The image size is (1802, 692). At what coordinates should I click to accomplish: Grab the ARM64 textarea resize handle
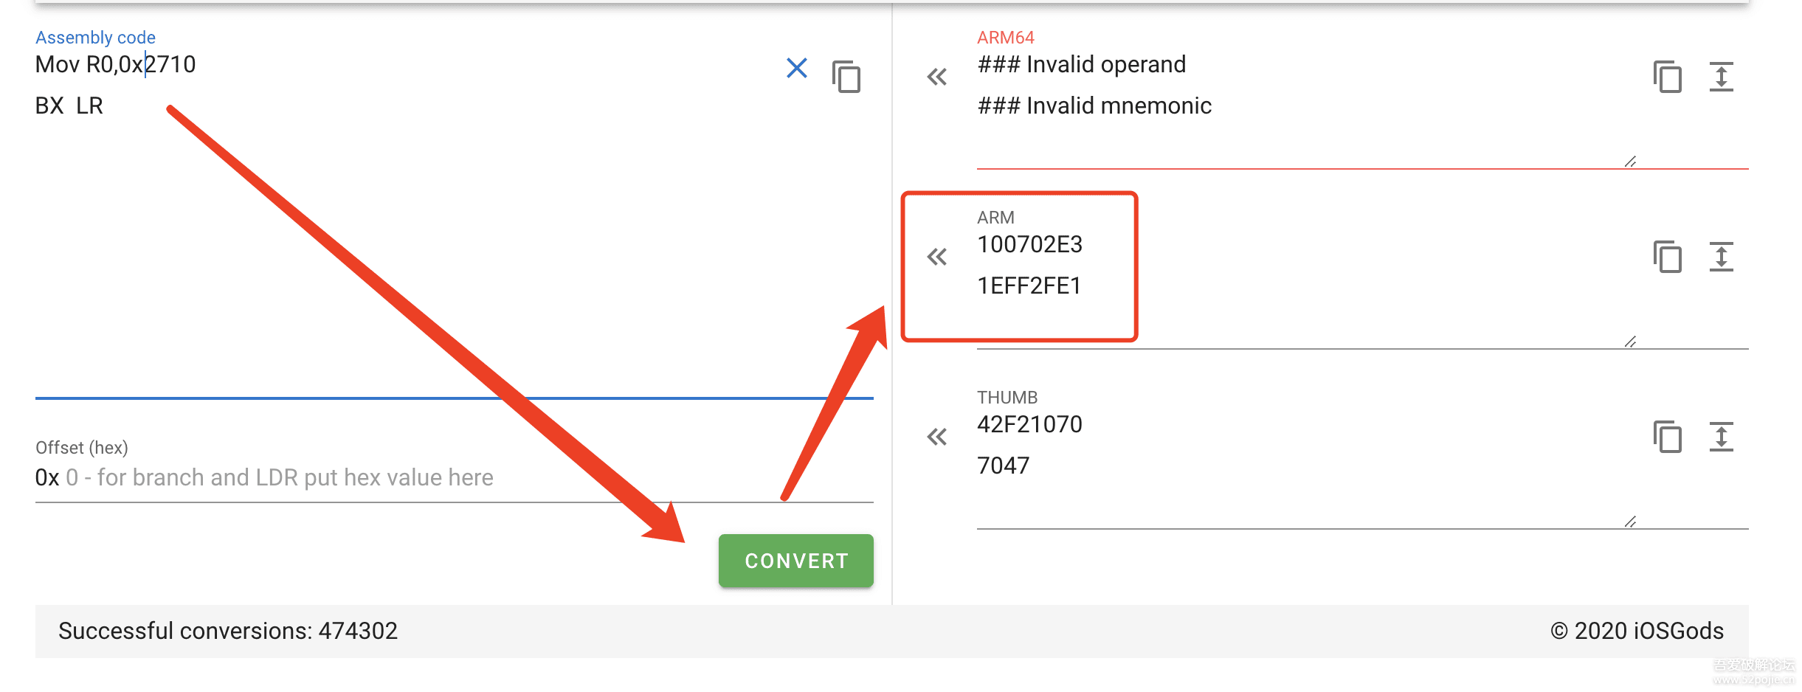click(1630, 162)
